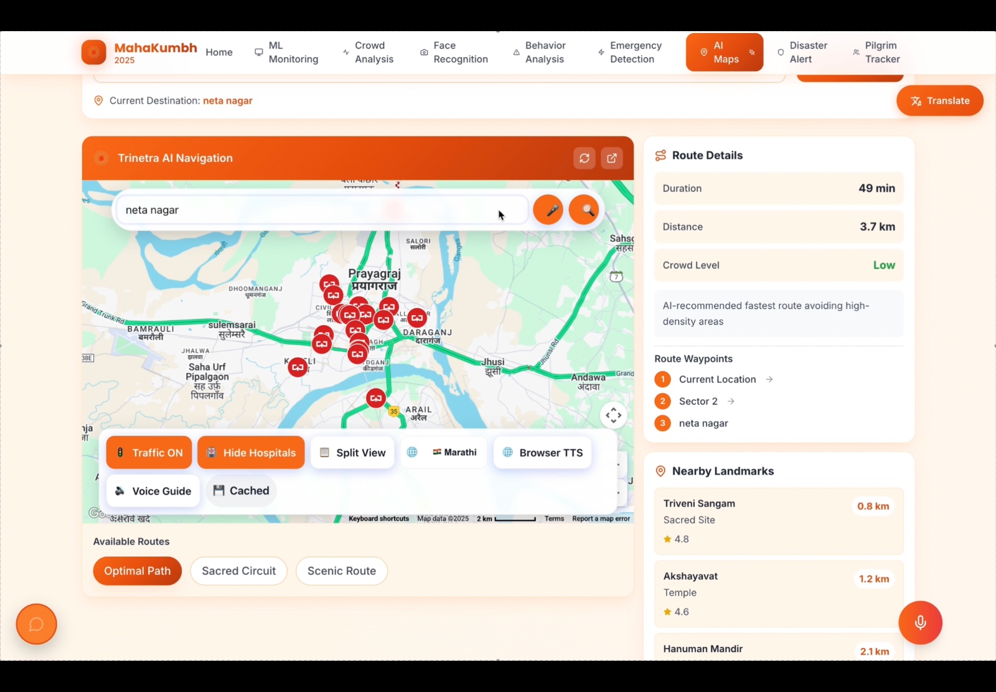Go to Behavior Analysis page
The width and height of the screenshot is (996, 692).
tap(540, 52)
